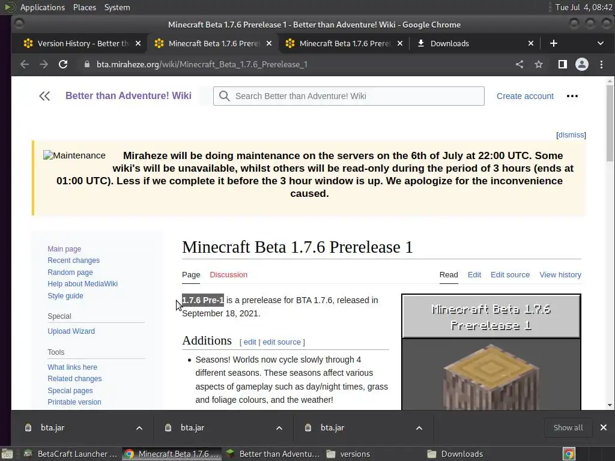Open a new tab with the plus button

tap(553, 43)
